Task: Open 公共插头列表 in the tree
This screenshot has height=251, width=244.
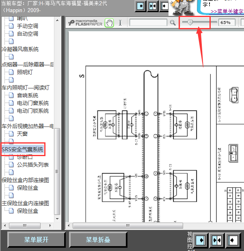Action: pos(33,165)
